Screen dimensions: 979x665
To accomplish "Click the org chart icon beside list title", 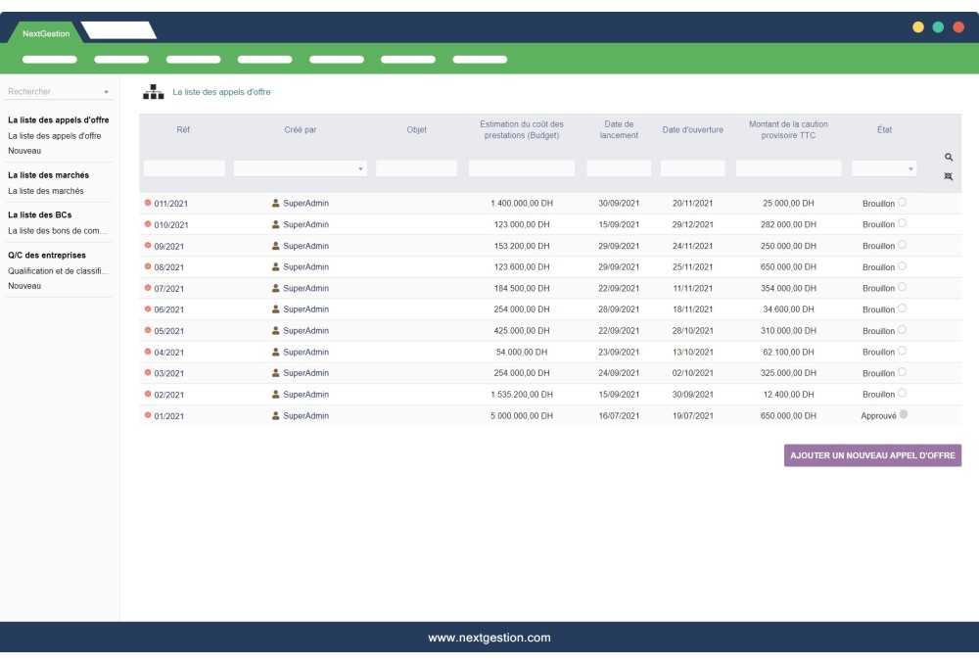I will 154,92.
